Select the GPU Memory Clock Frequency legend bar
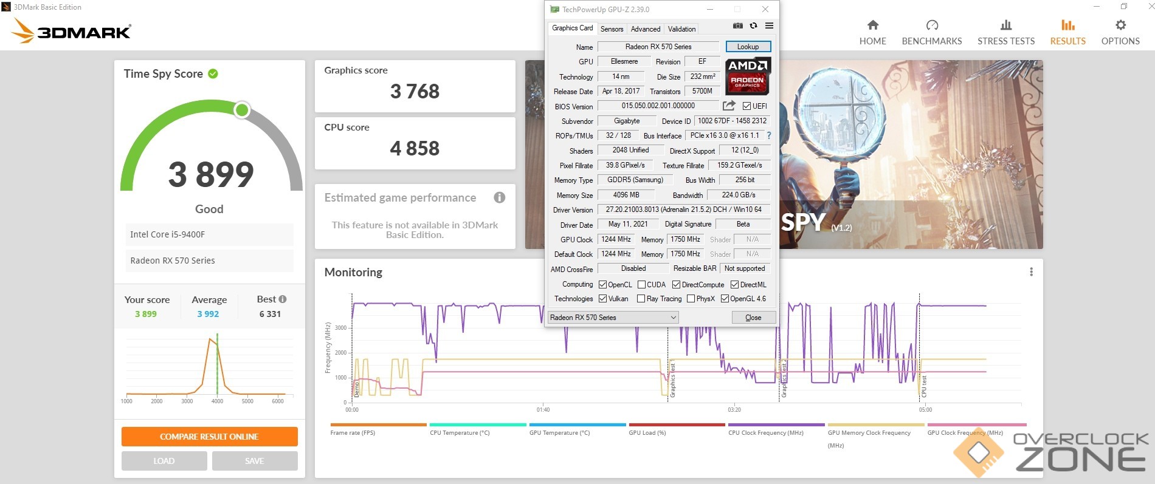The width and height of the screenshot is (1155, 484). click(x=876, y=424)
